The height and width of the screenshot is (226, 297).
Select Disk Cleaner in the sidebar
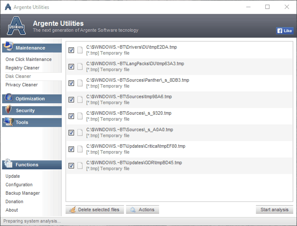(18, 76)
